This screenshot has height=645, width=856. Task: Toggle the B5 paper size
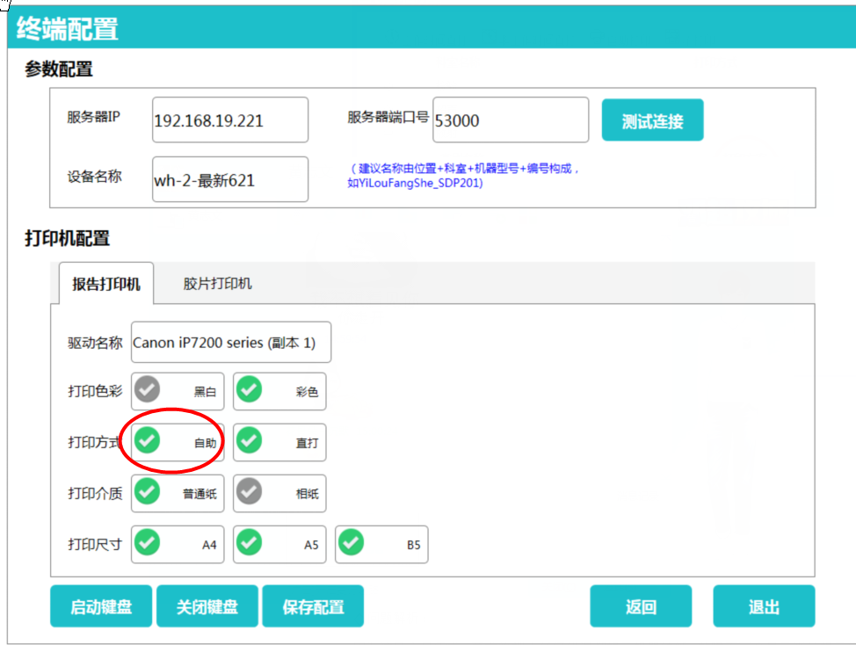(381, 544)
